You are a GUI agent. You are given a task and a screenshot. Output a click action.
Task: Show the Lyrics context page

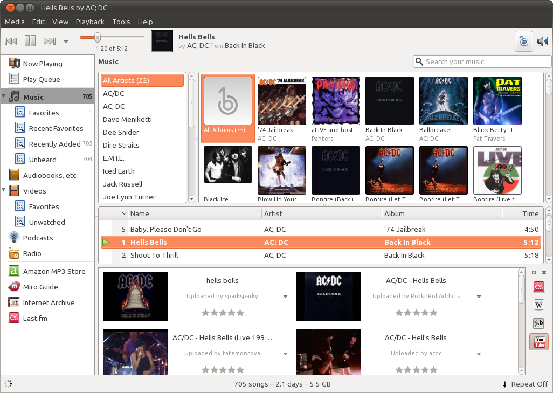click(539, 323)
